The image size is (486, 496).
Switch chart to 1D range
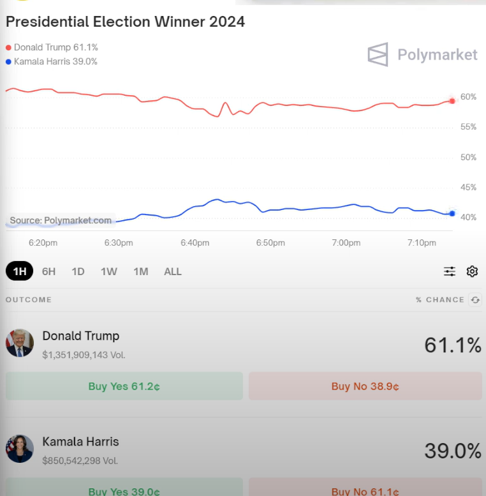78,271
